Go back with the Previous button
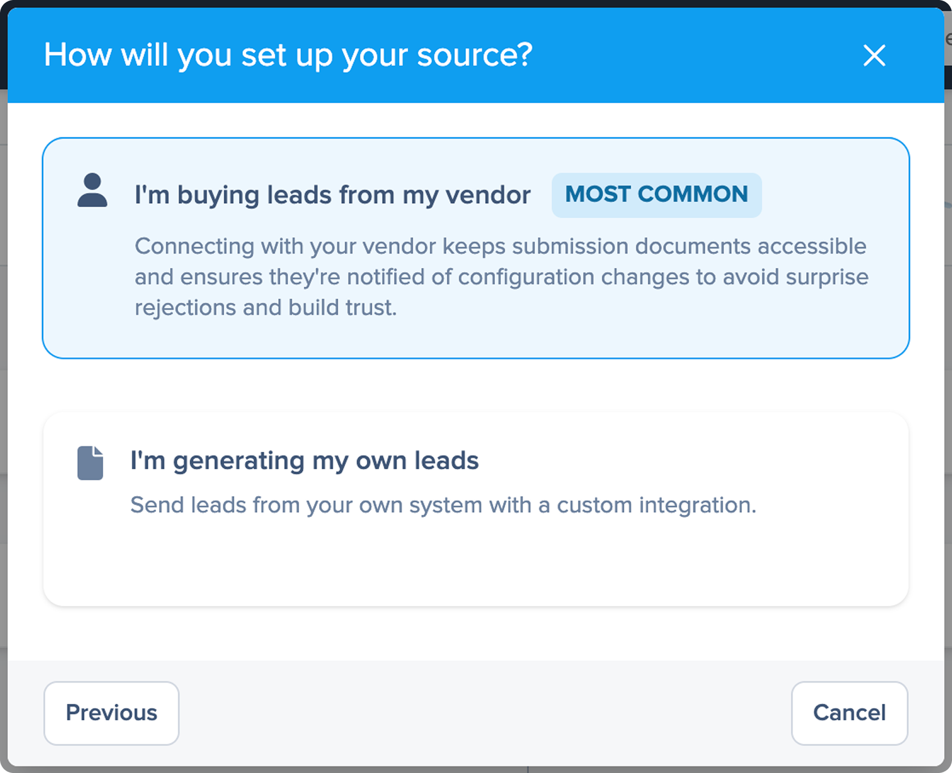The height and width of the screenshot is (773, 952). 111,713
